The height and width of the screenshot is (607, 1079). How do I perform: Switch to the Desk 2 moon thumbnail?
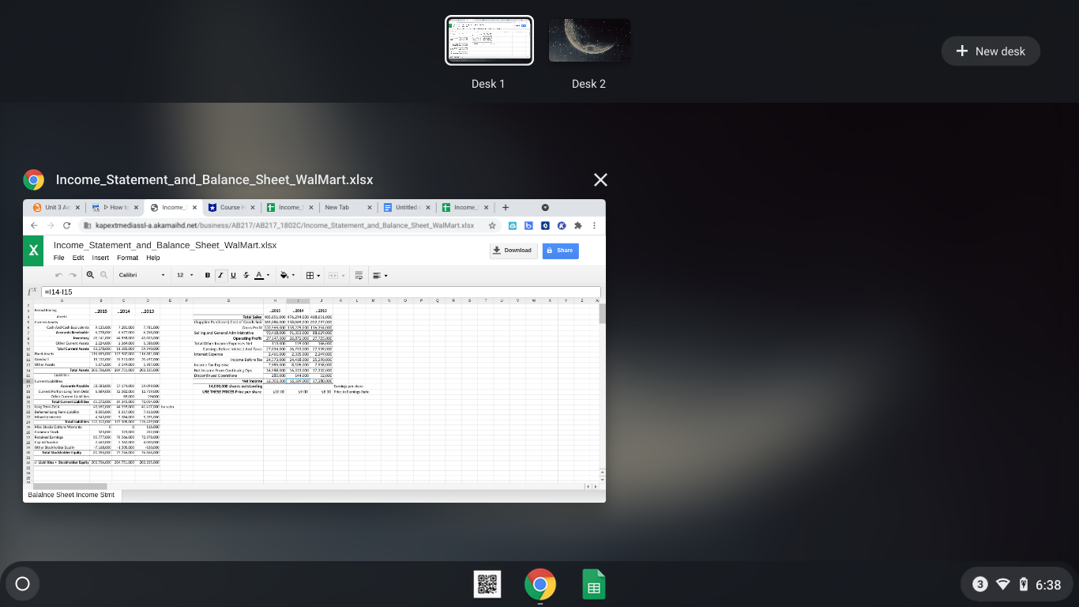coord(589,40)
